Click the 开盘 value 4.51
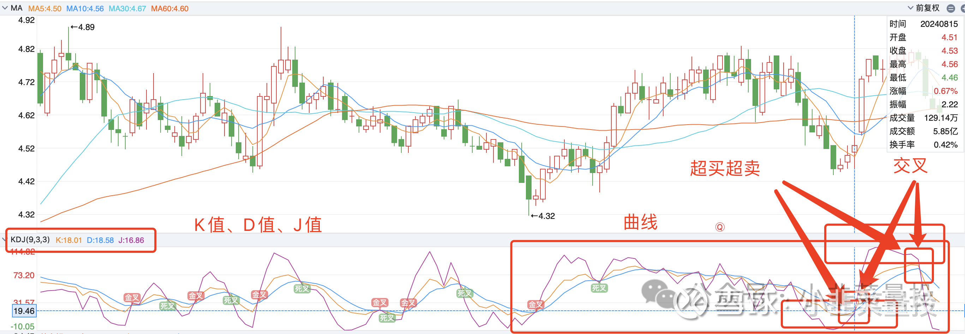This screenshot has width=965, height=334. [949, 37]
